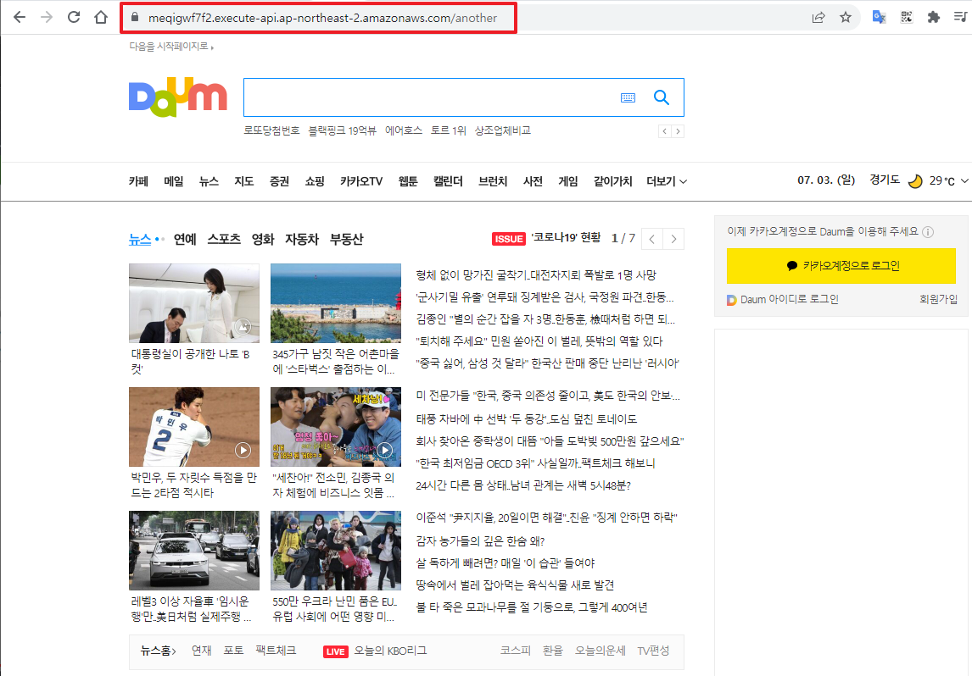Screen dimensions: 972x676
Task: Open 웹툰 in the service menu
Action: pos(408,181)
